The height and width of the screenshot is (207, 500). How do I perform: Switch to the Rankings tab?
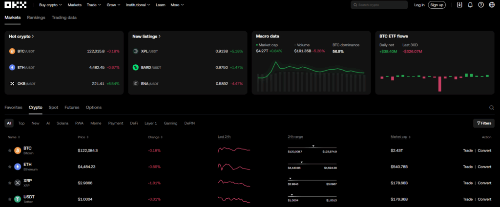36,18
